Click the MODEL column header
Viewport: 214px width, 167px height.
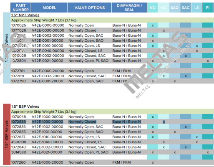(49, 8)
